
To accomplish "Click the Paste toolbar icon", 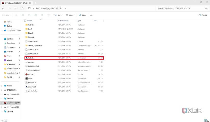I will pos(29,15).
